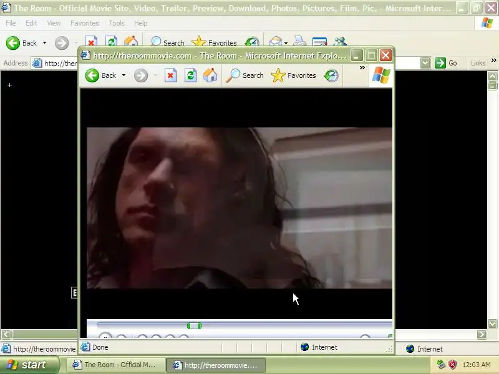This screenshot has width=499, height=374.
Task: Stop loading the page in the popup window
Action: tap(170, 75)
